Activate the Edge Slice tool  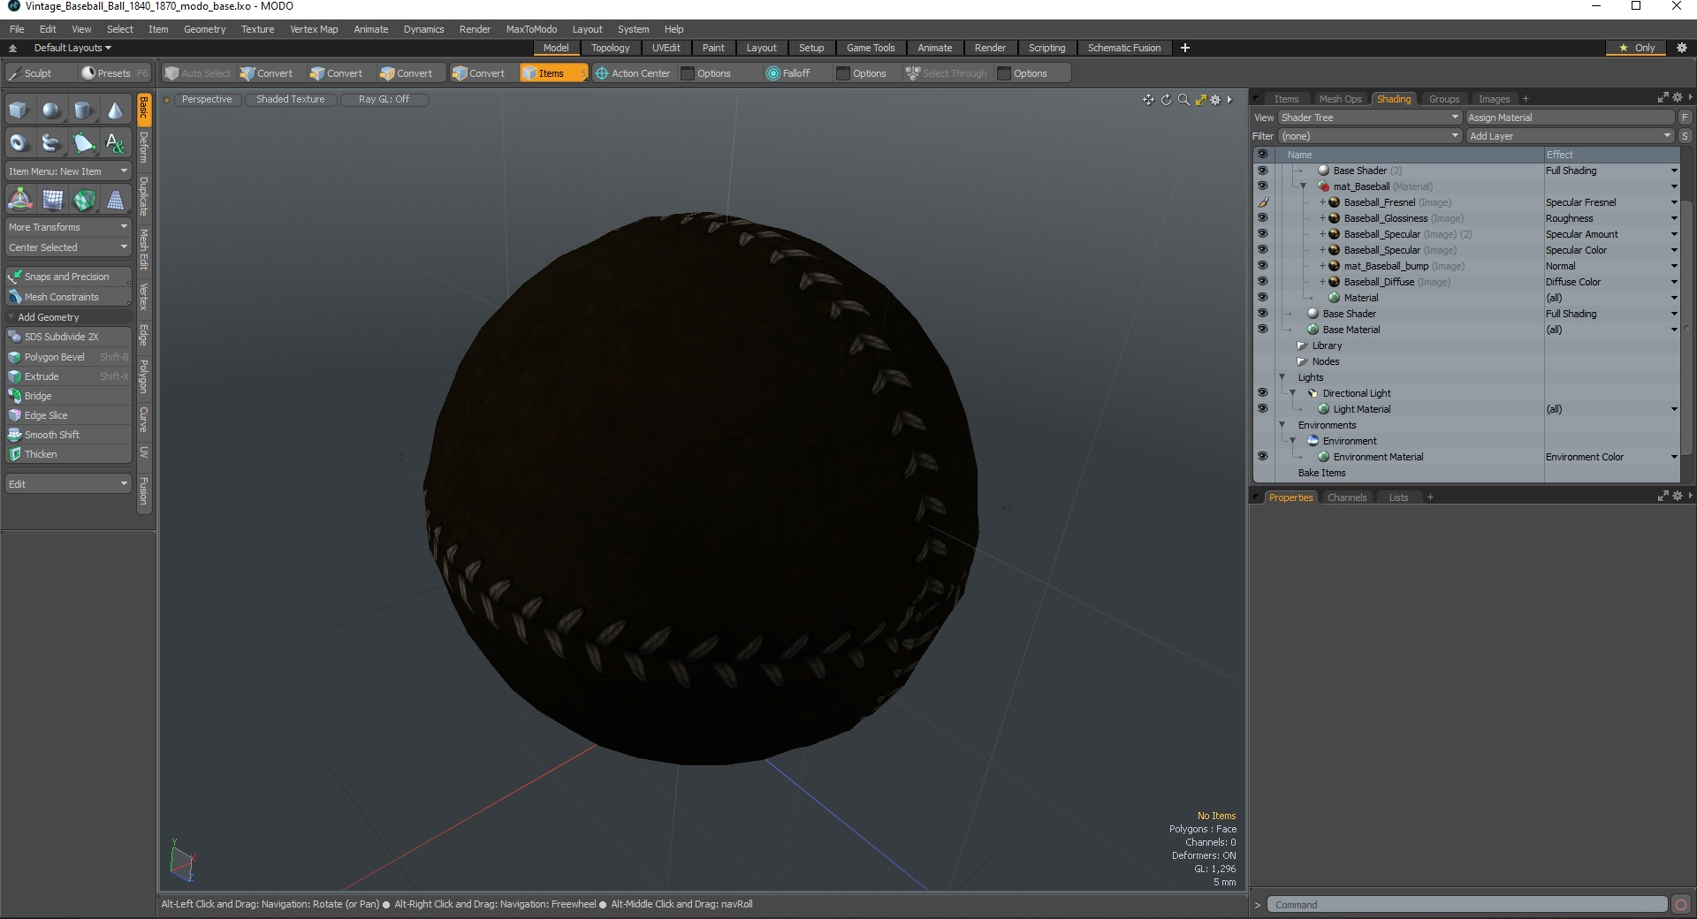[68, 415]
